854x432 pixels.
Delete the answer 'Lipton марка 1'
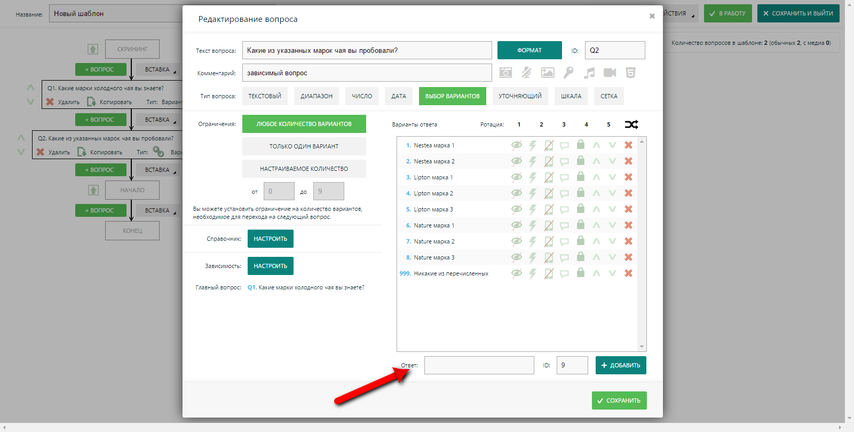tap(628, 177)
